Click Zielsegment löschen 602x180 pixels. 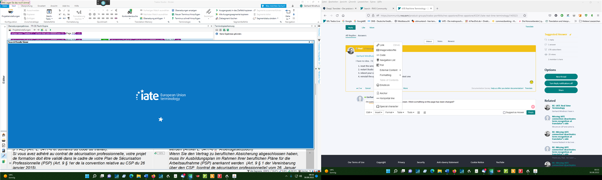(226, 18)
